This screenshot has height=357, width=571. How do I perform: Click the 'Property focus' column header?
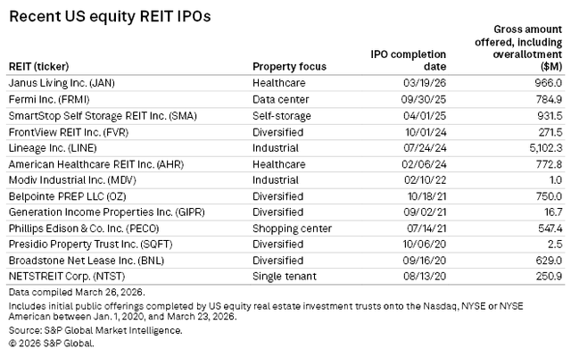(289, 66)
